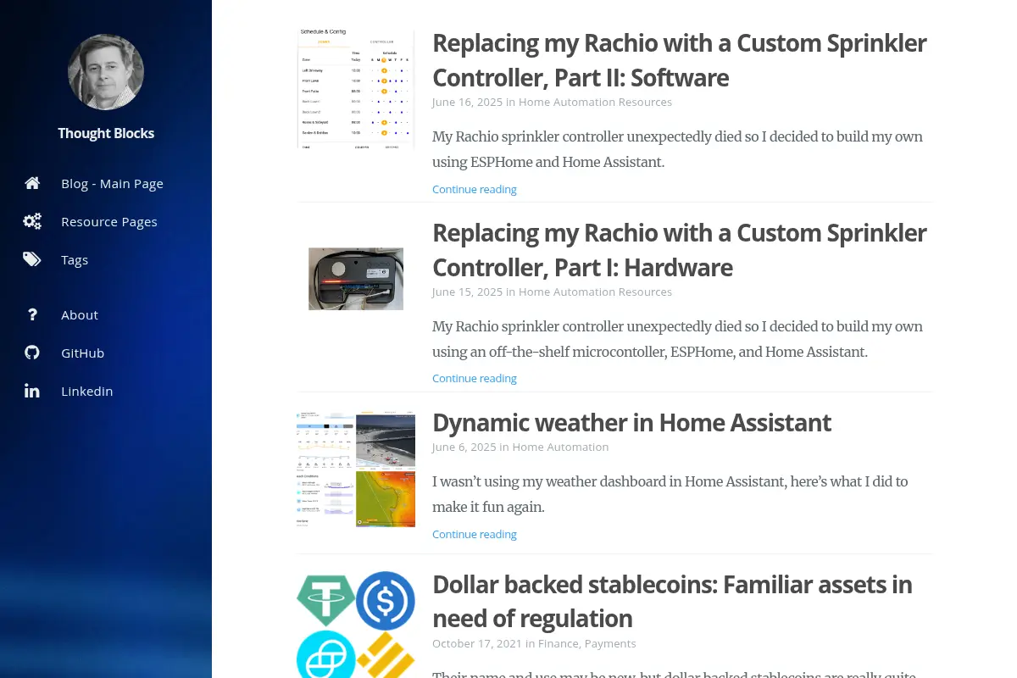The height and width of the screenshot is (678, 1017).
Task: Click the excerpt about weather dashboard being fun again
Action: tap(670, 494)
